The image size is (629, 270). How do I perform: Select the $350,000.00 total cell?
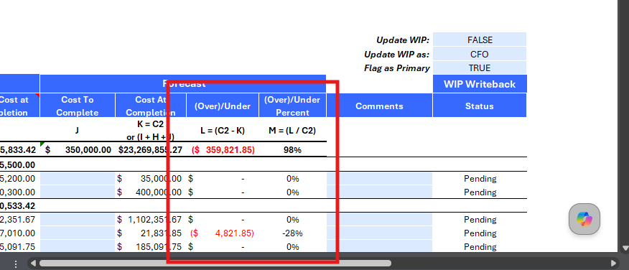[78, 149]
